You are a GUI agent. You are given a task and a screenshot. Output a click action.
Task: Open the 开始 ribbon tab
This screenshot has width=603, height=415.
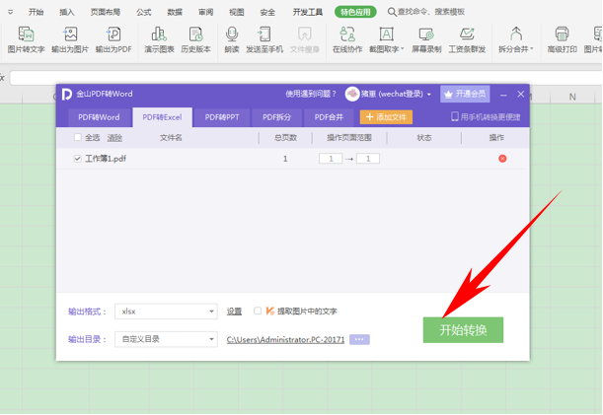[x=37, y=12]
